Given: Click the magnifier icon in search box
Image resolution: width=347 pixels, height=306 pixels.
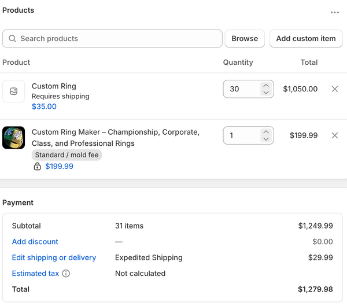Looking at the screenshot, I should [x=12, y=39].
